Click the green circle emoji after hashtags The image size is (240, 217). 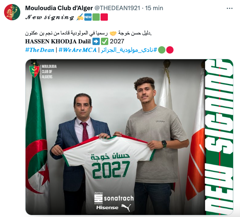coord(162,50)
